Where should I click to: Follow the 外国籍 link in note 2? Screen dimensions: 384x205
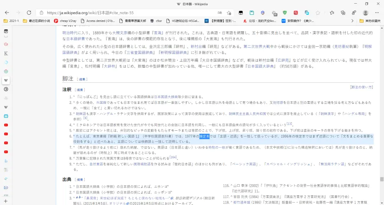pos(101,103)
